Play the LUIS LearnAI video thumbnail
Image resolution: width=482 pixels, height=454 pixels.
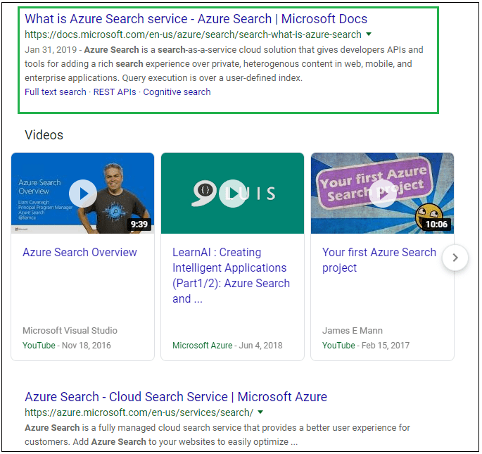[233, 194]
